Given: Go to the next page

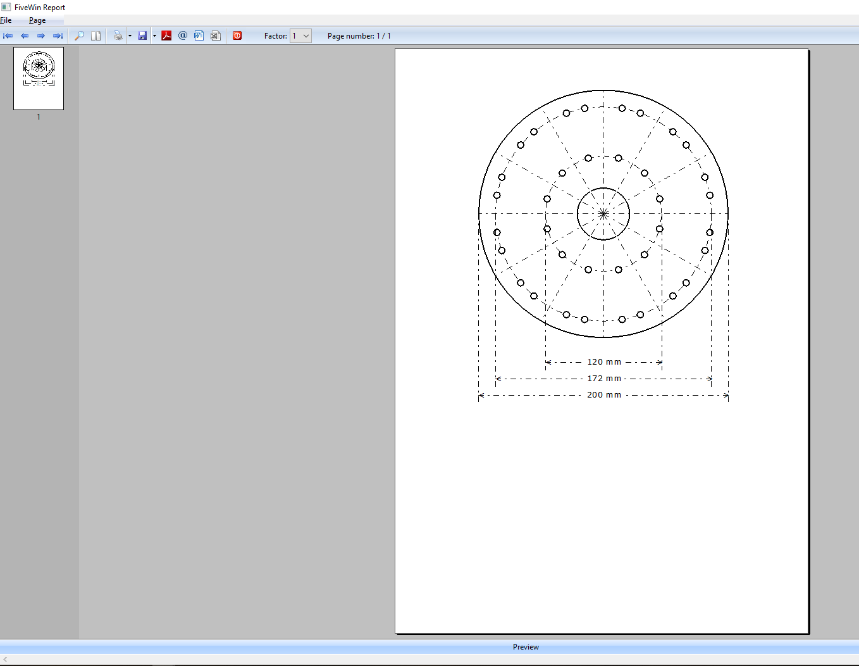Looking at the screenshot, I should (41, 36).
